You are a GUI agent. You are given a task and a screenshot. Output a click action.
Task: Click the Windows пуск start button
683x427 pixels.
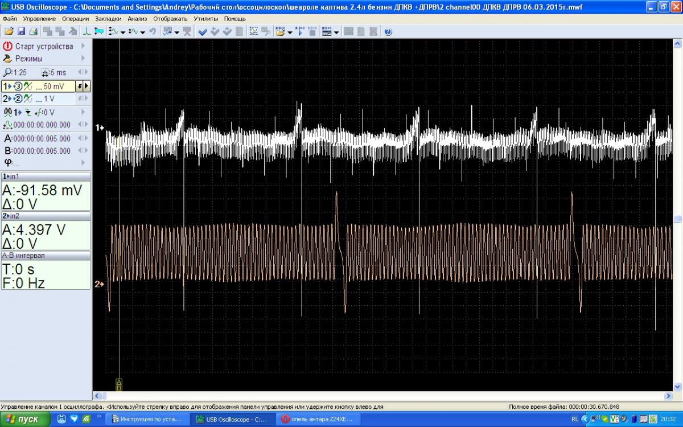coord(26,419)
